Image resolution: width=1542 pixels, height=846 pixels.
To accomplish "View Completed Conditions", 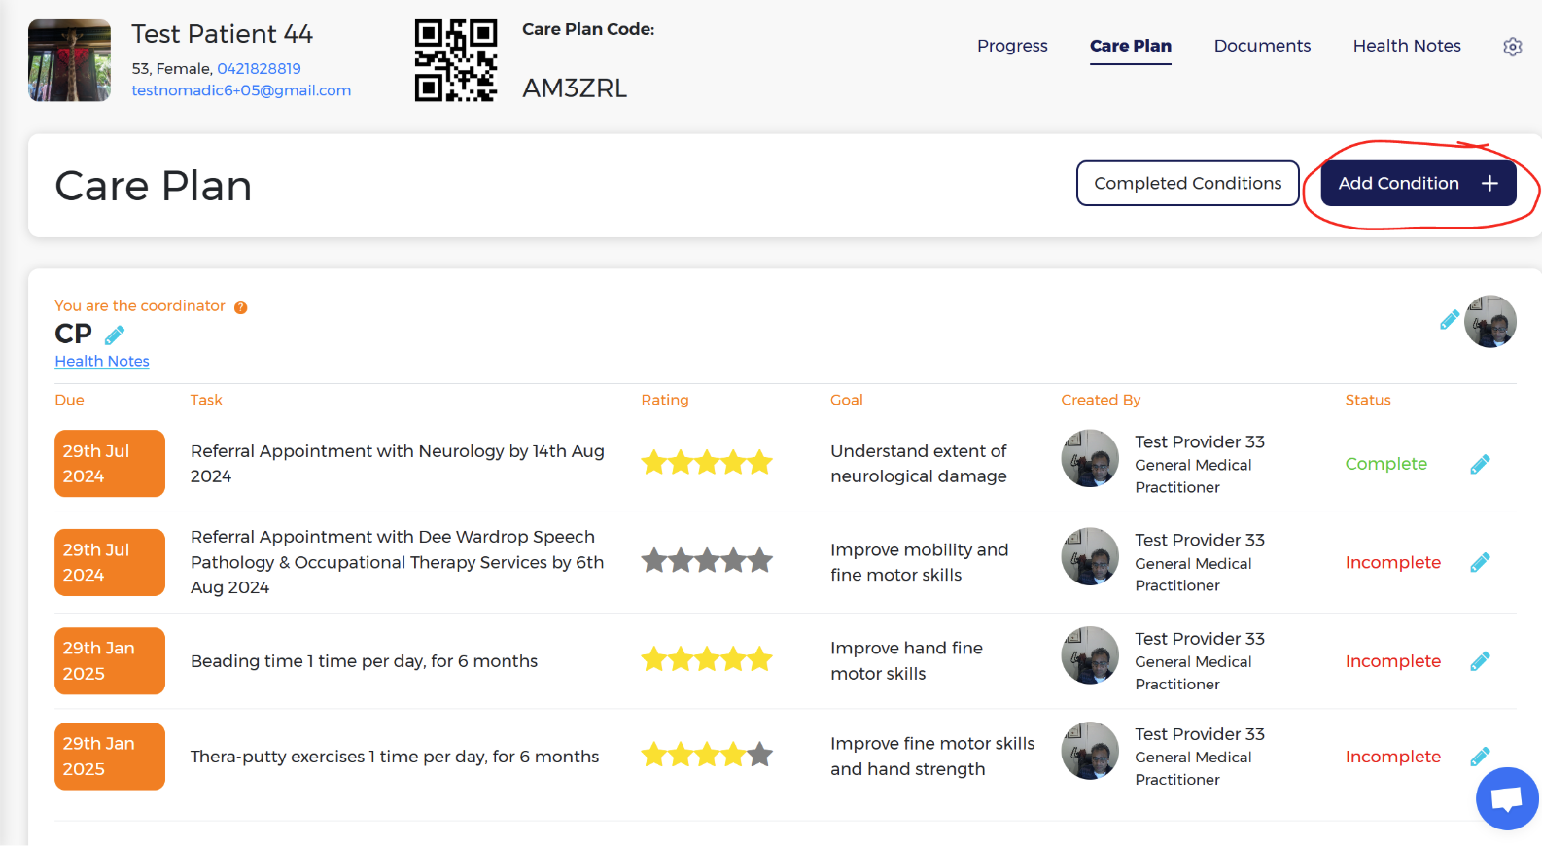I will [1187, 184].
